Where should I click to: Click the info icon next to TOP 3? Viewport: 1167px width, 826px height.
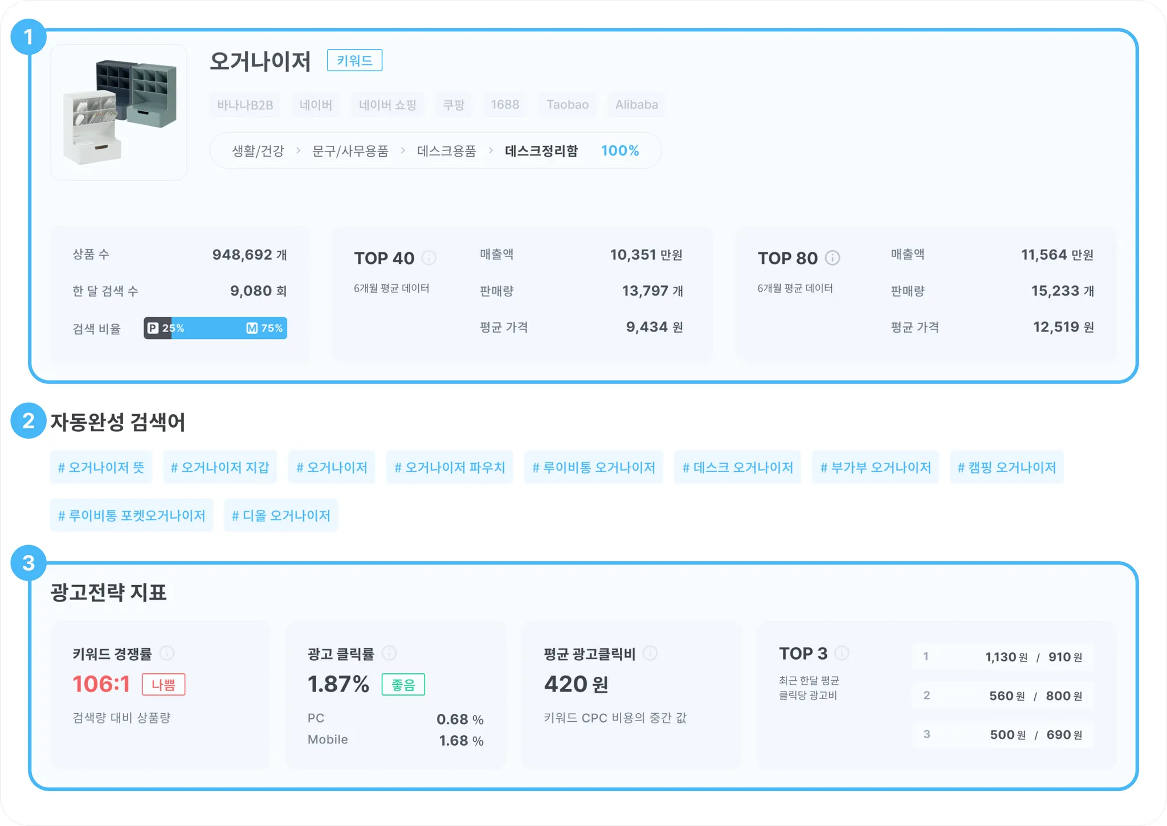pos(842,653)
